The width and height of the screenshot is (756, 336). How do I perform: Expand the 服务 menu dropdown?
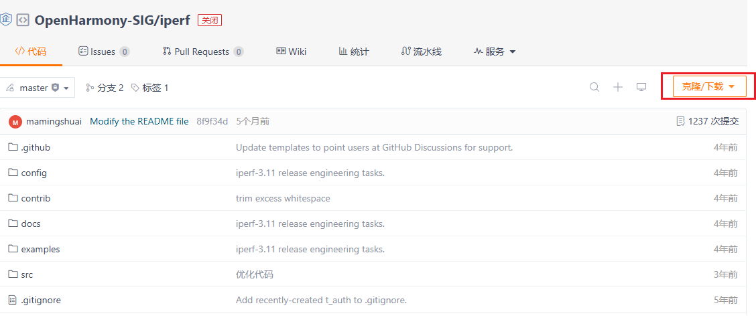(495, 52)
